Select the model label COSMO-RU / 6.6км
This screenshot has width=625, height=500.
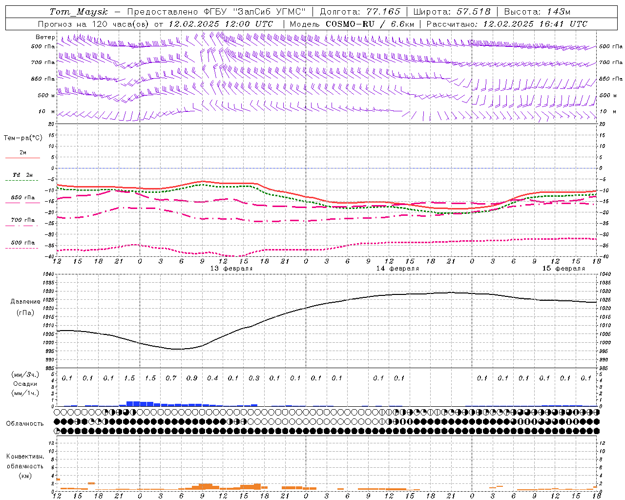[x=370, y=24]
